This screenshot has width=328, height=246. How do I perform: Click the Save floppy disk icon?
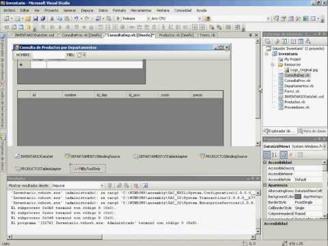36,18
